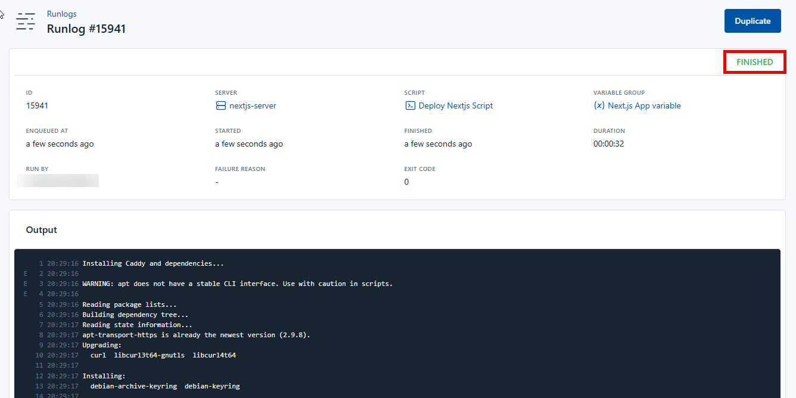796x398 pixels.
Task: Click the Runlog #15941 title
Action: (86, 28)
